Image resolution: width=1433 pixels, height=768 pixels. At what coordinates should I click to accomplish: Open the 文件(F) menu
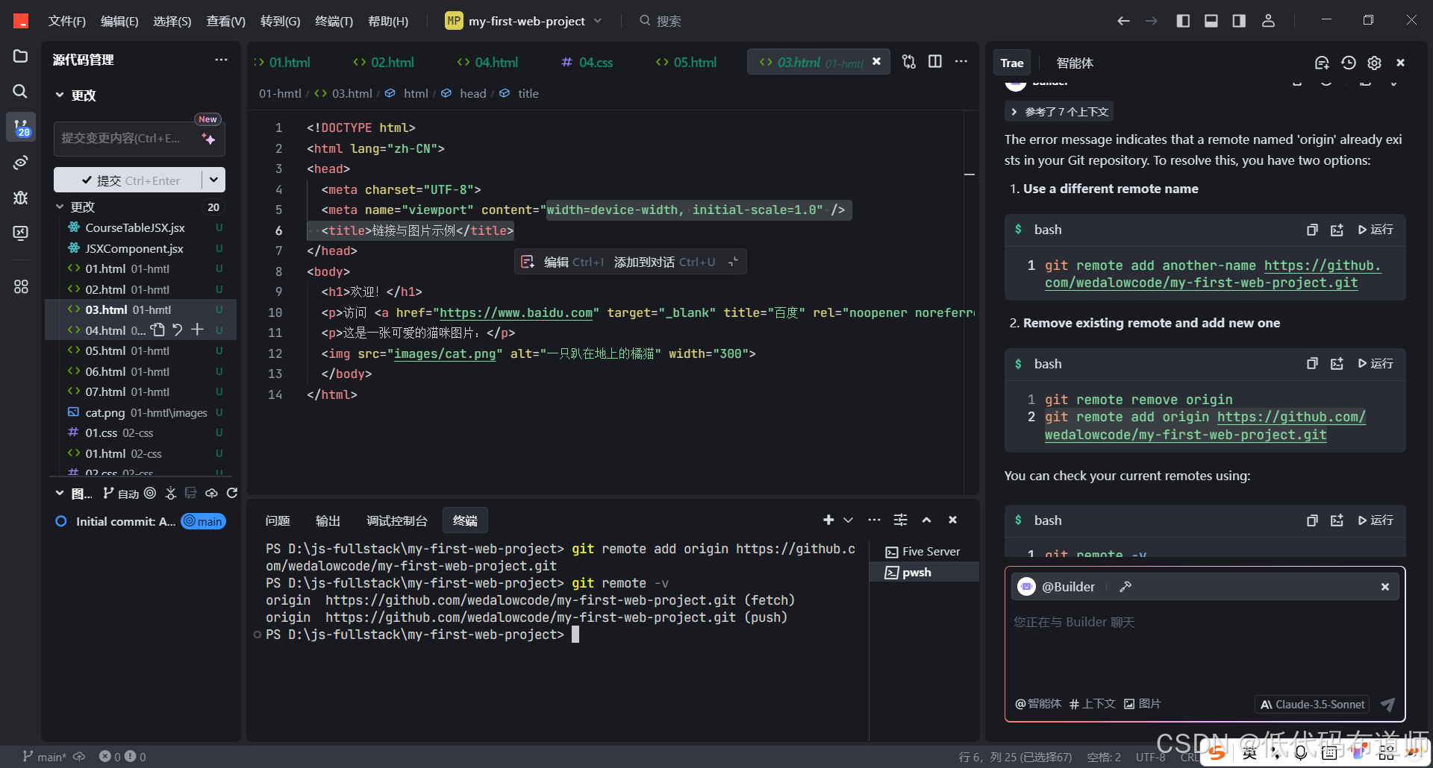[x=67, y=21]
